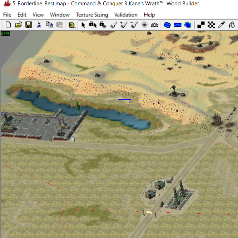Choose the checkerboard large tile texture tool
Screen dimensions: 238x238
tap(211, 25)
